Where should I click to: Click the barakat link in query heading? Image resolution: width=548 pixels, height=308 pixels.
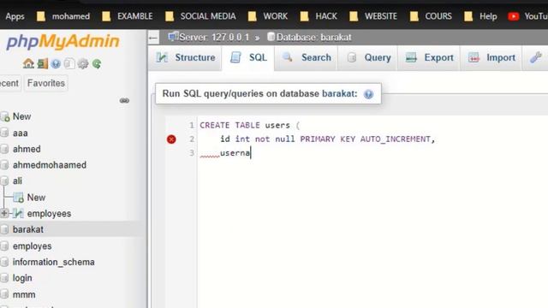[x=338, y=93]
